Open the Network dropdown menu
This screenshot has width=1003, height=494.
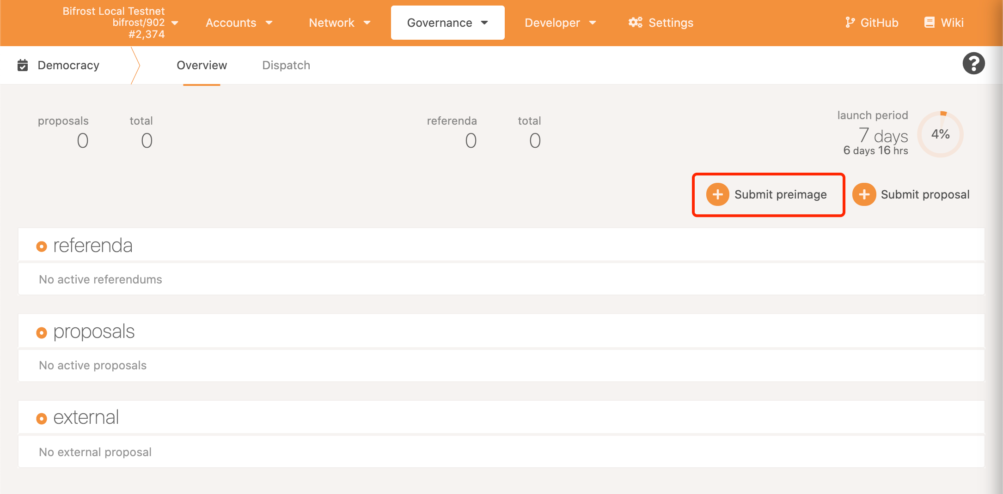click(340, 23)
